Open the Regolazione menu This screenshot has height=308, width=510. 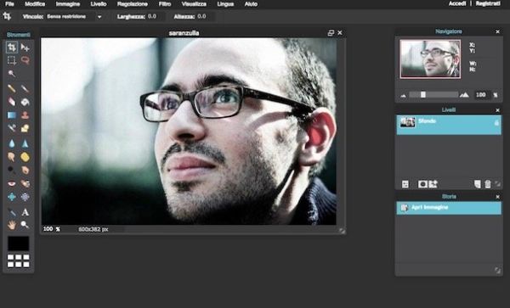pyautogui.click(x=133, y=4)
